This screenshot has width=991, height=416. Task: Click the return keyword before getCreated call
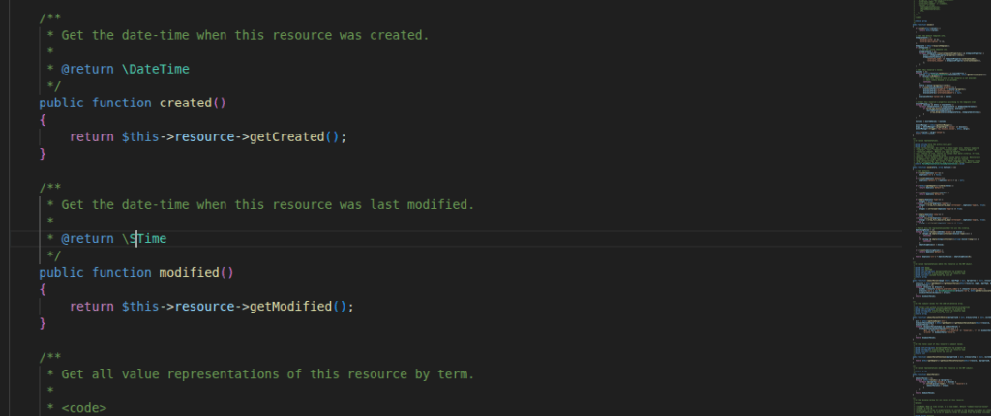coord(91,136)
